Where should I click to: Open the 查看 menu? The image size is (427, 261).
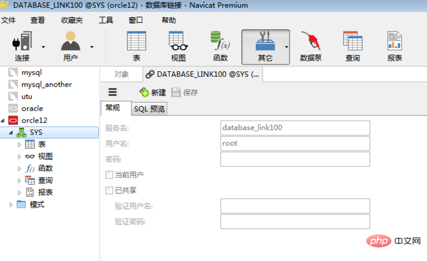37,20
